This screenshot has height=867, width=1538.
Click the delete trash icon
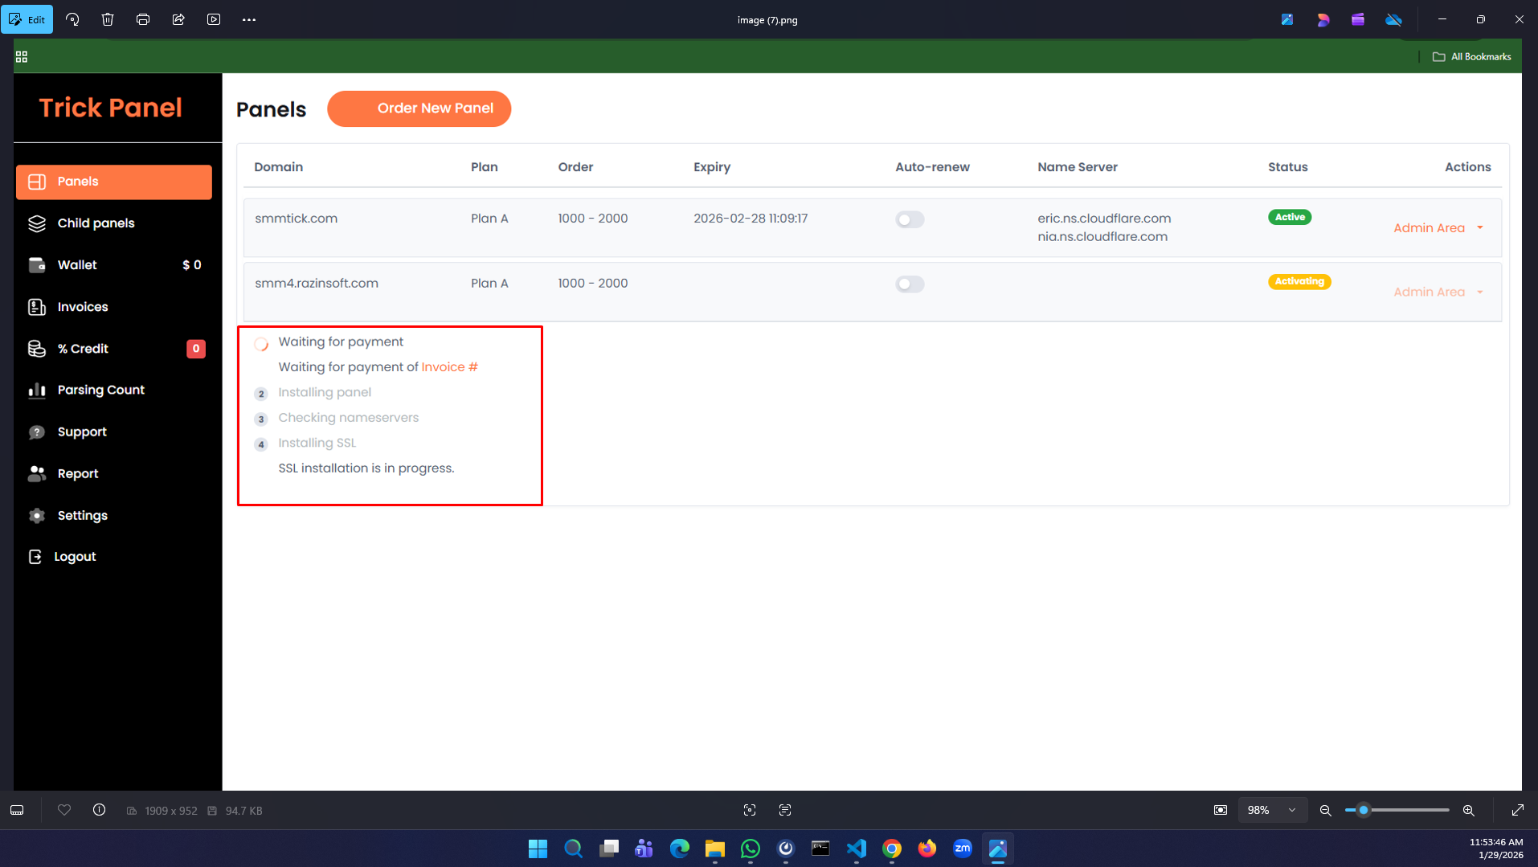108,19
